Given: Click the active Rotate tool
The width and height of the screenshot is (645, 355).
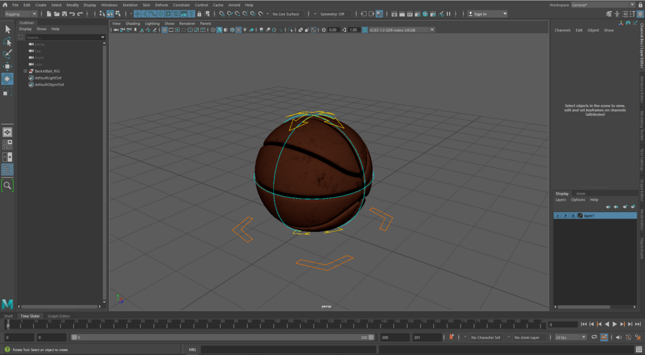Looking at the screenshot, I should coord(8,79).
